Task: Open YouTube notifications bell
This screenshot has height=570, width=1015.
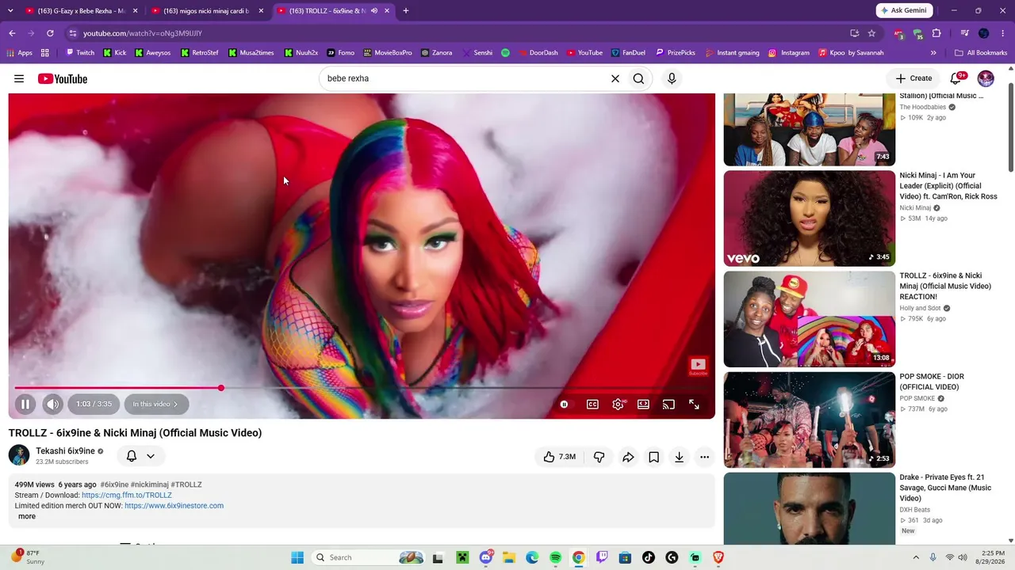Action: point(956,78)
